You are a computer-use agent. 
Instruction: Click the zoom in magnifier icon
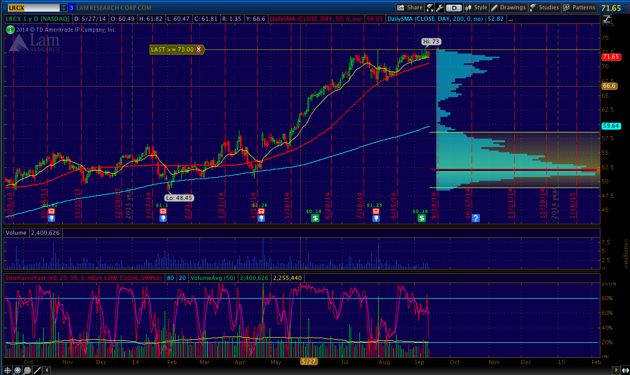(x=18, y=370)
